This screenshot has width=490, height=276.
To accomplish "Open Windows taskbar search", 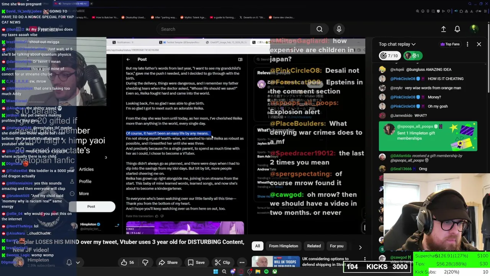I will click(x=224, y=272).
